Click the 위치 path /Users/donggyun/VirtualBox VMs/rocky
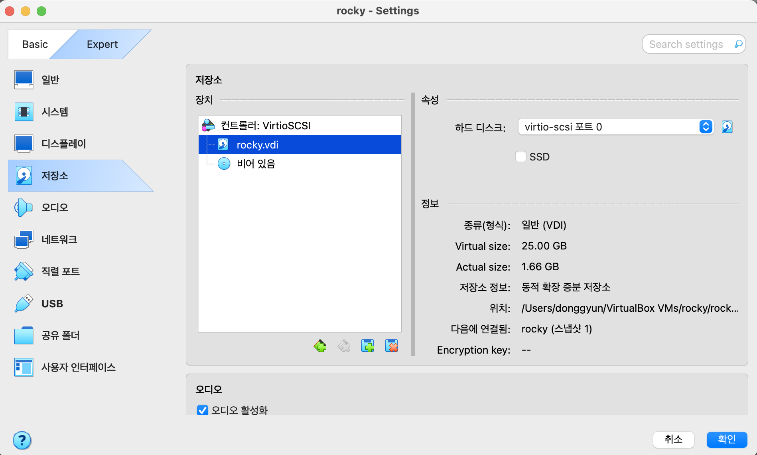The image size is (757, 455). 630,308
